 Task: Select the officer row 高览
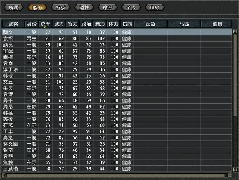117,138
